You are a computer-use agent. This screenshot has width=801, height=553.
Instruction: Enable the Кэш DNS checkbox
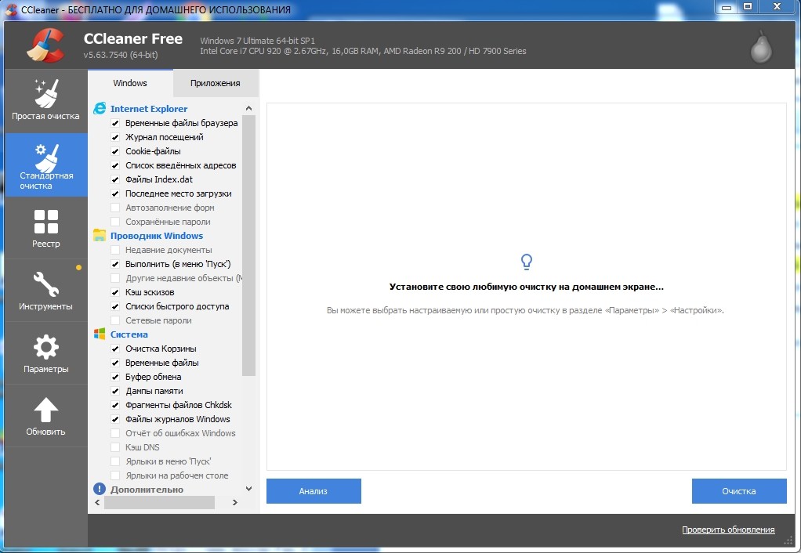[x=115, y=447]
